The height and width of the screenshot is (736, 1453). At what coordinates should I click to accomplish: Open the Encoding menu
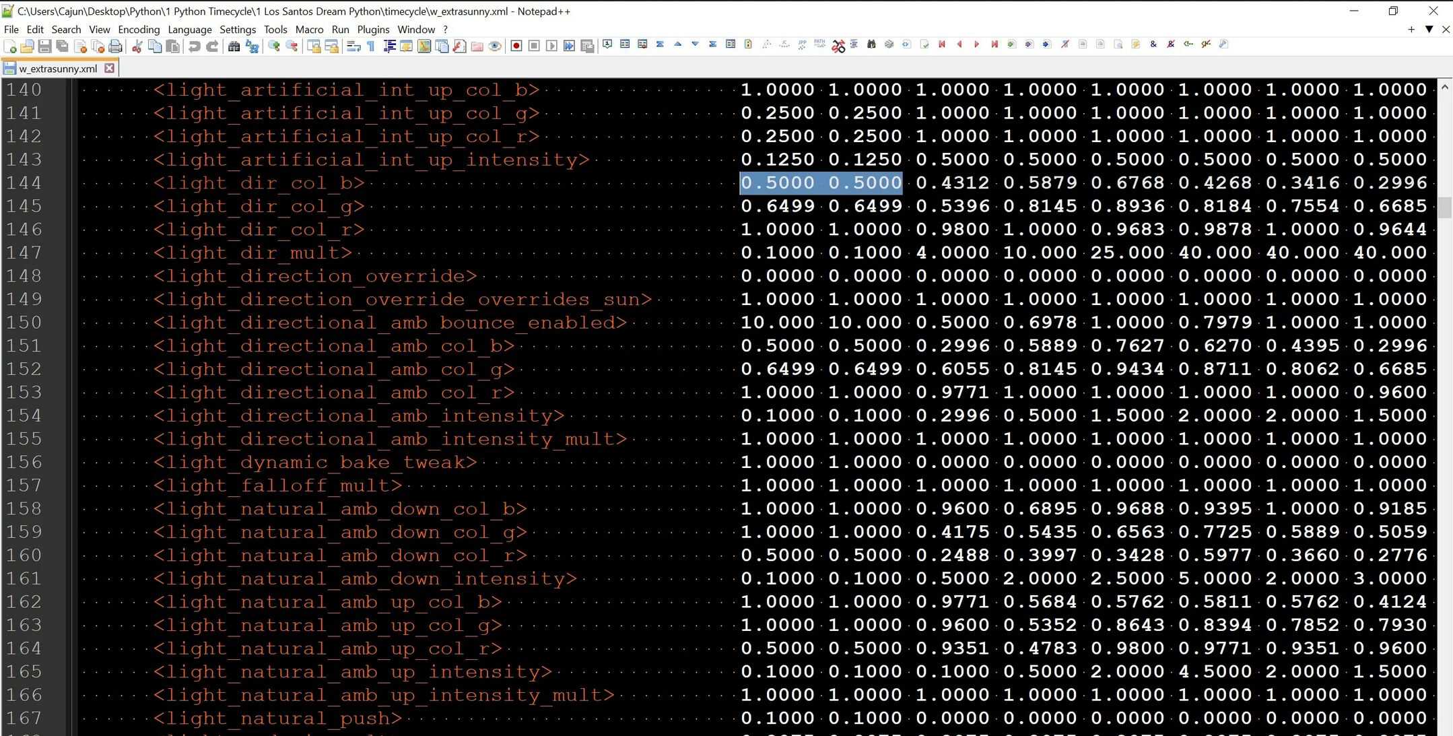(x=139, y=30)
